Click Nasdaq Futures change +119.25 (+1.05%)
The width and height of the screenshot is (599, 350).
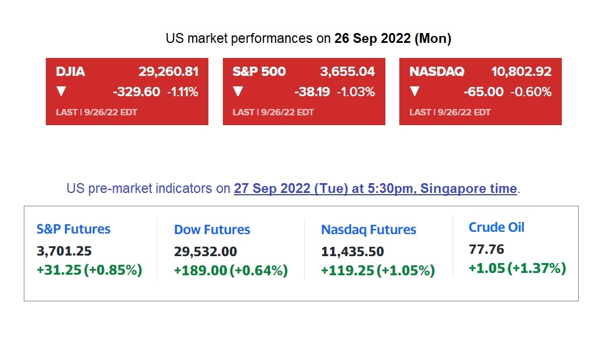coord(378,271)
